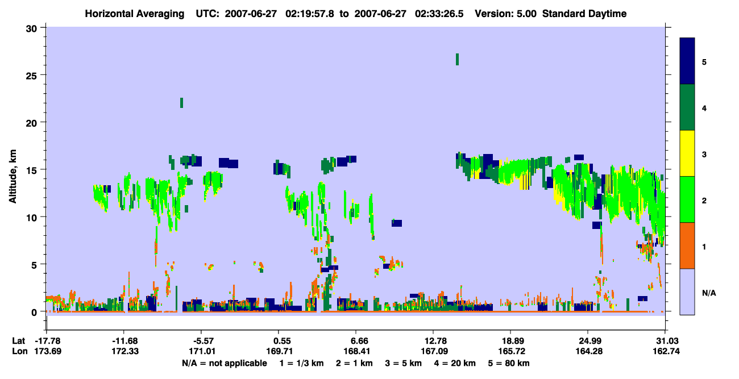Click 'Version: 5.00' in the title
The height and width of the screenshot is (379, 739).
pyautogui.click(x=506, y=14)
